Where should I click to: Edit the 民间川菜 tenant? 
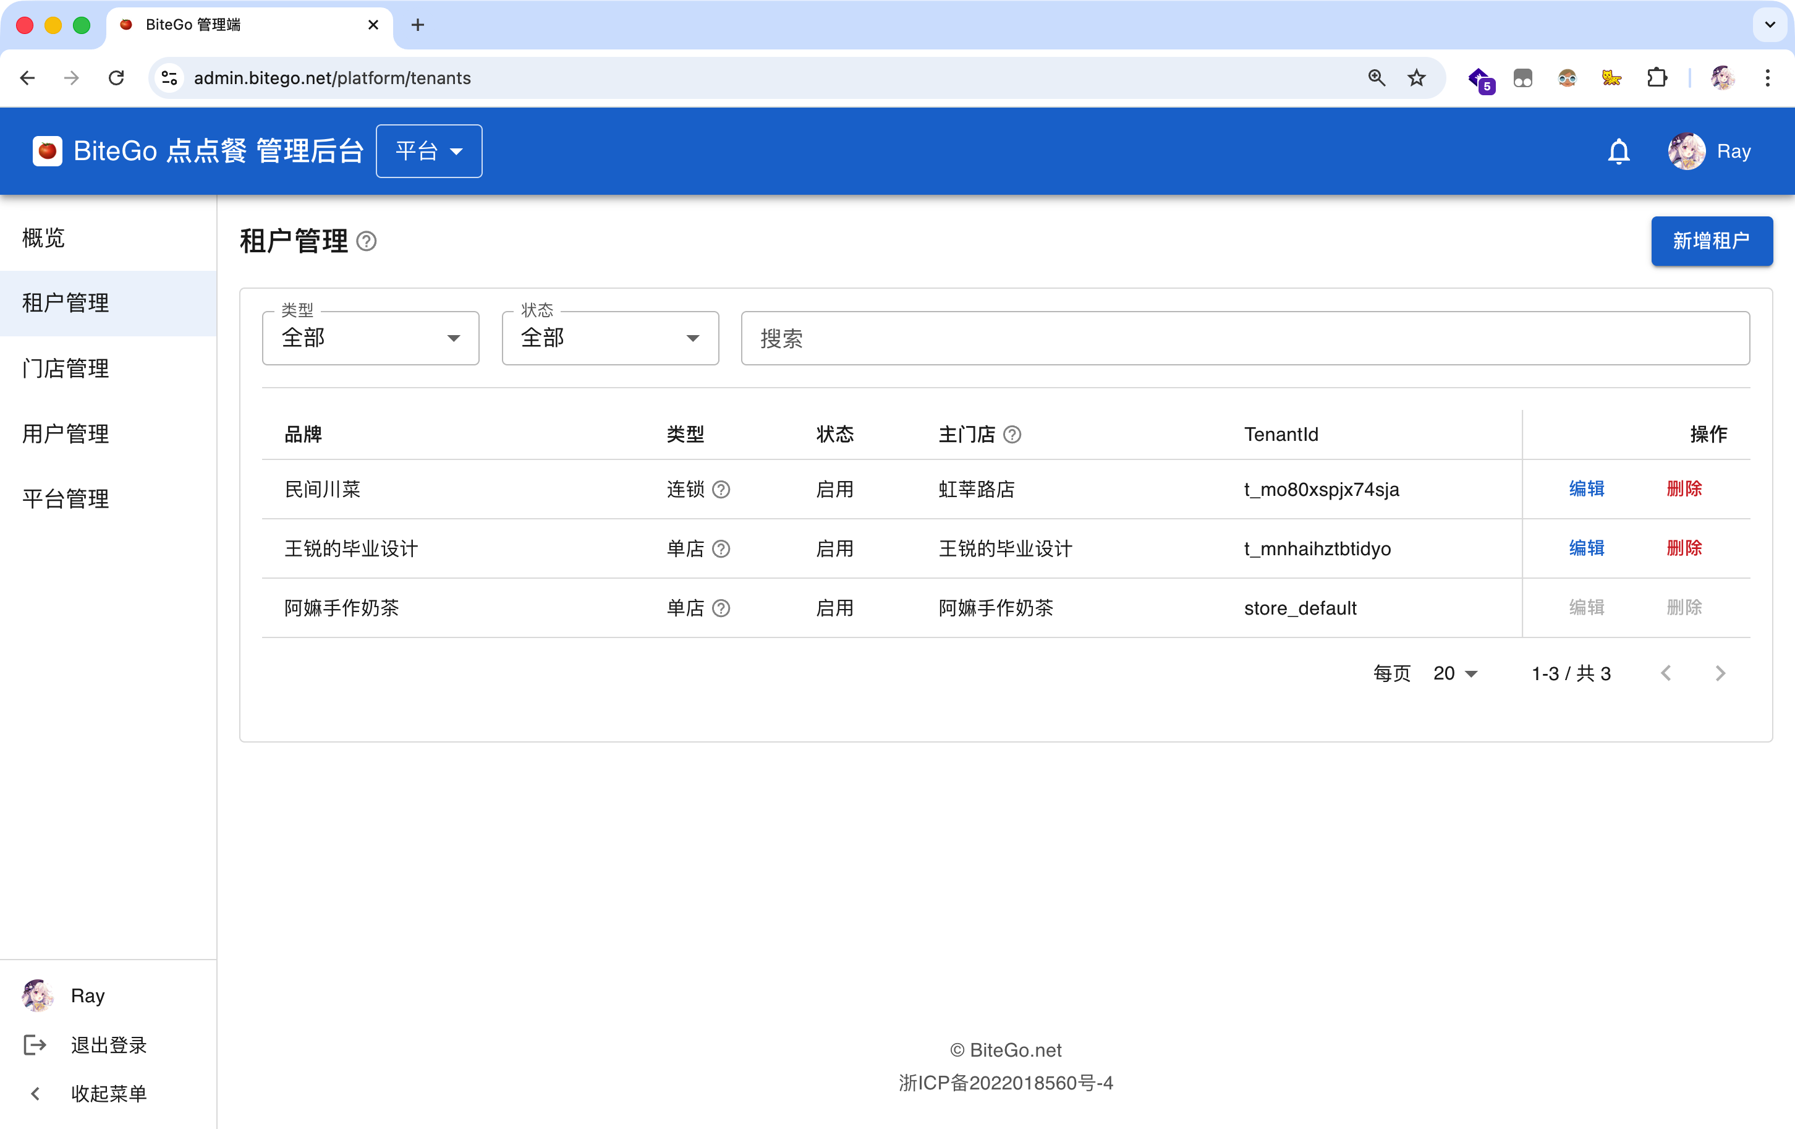1586,489
